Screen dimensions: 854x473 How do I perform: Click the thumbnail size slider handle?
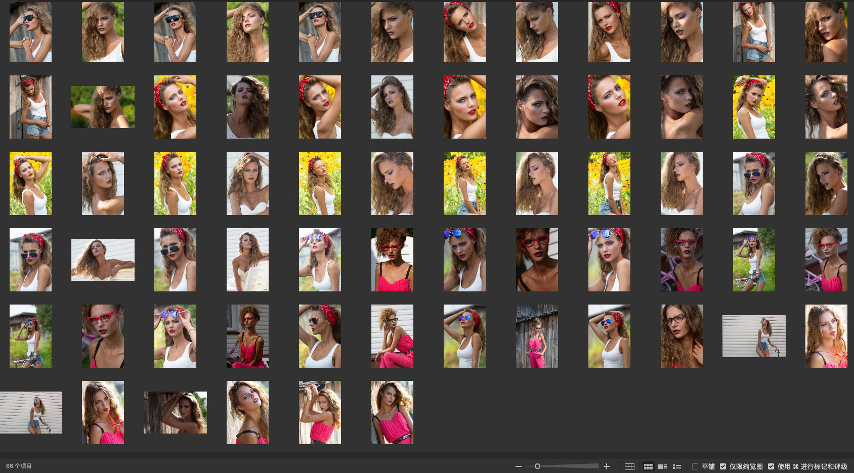click(537, 466)
